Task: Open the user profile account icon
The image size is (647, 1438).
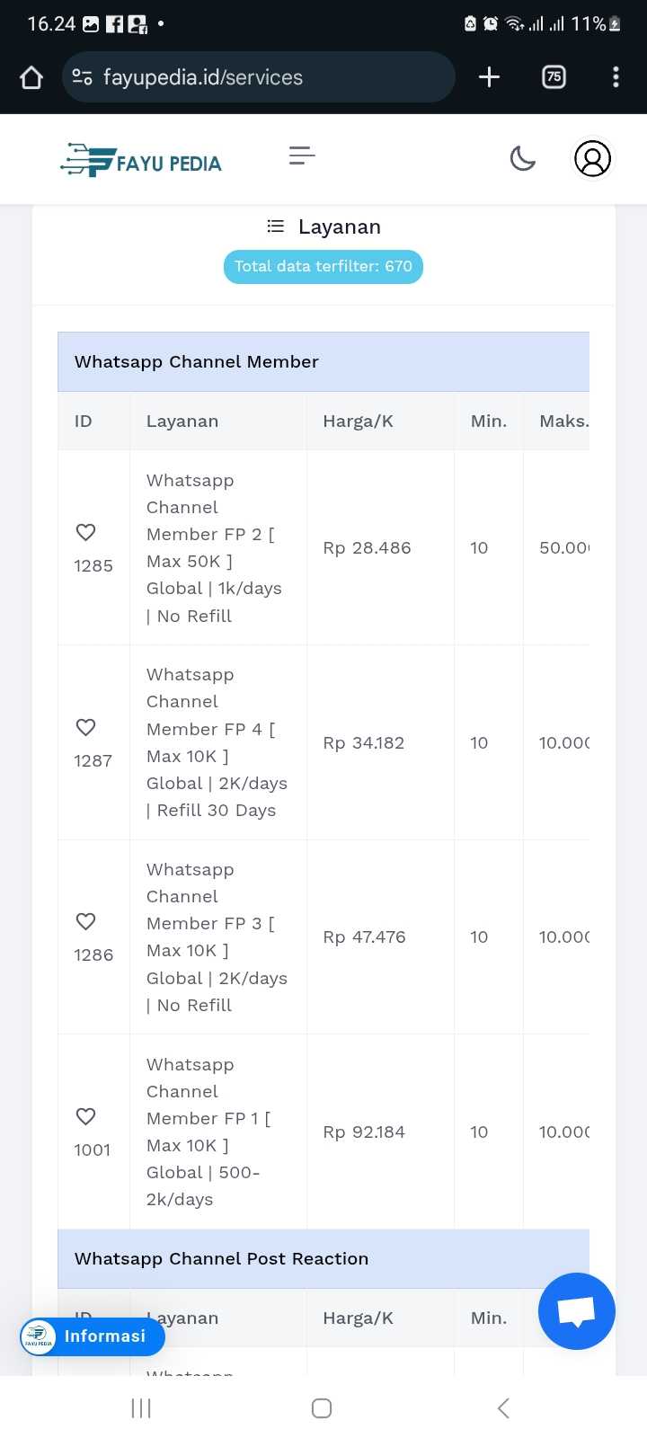Action: tap(592, 159)
